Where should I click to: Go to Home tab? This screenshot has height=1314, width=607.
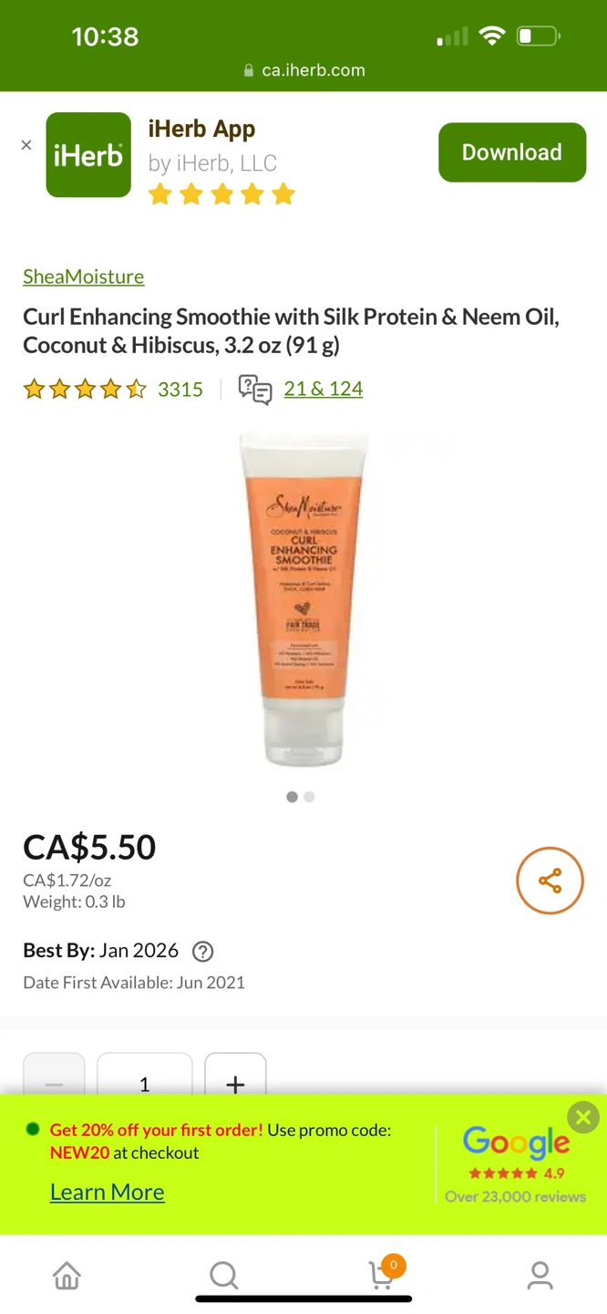pos(67,1275)
